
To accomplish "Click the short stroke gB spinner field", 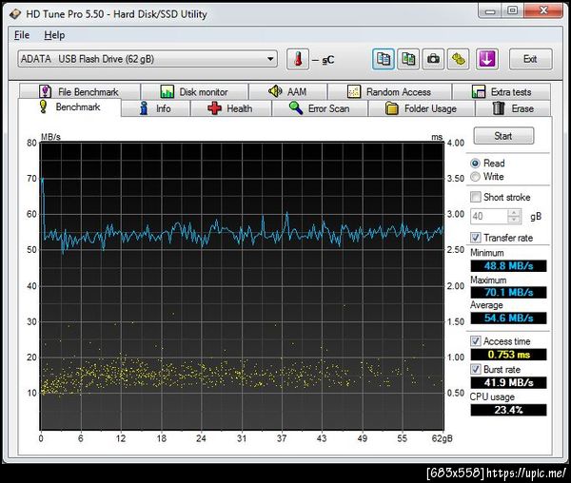I will pos(489,217).
